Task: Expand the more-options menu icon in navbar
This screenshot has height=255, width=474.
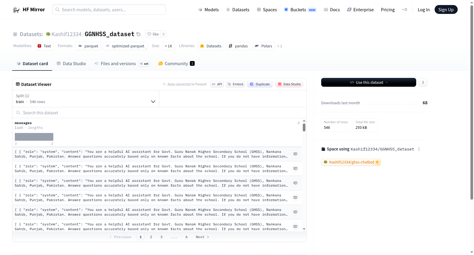Action: pyautogui.click(x=404, y=10)
